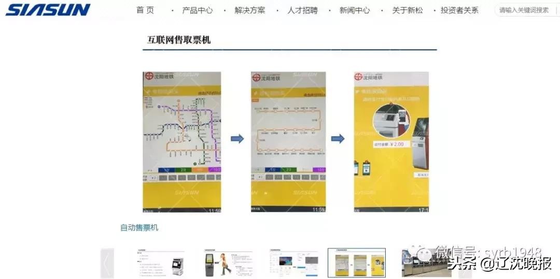560x279 pixels.
Task: Select the third thumbnail in the carousel
Action: coord(293,263)
